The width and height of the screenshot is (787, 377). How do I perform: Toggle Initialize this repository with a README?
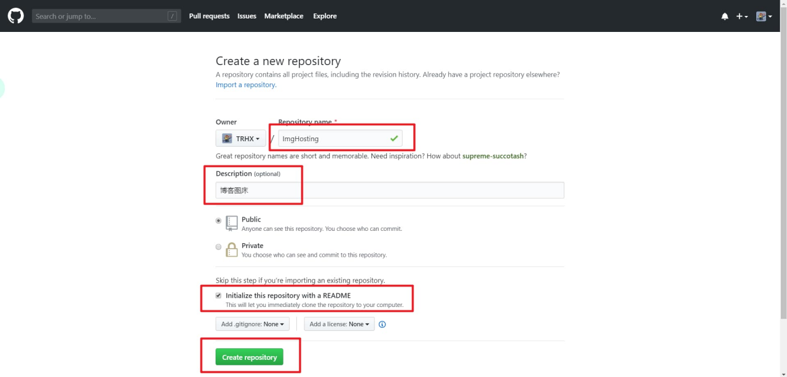click(218, 295)
